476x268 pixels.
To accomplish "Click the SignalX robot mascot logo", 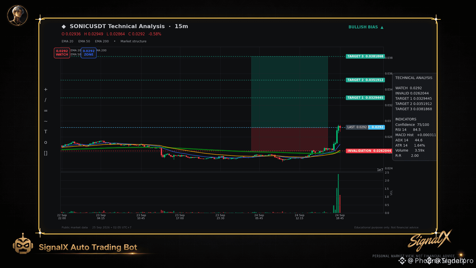I will tap(23, 244).
